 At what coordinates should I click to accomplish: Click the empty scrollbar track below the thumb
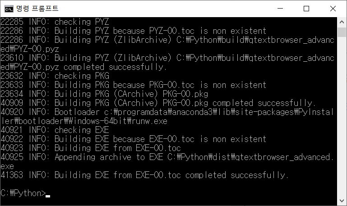point(342,117)
